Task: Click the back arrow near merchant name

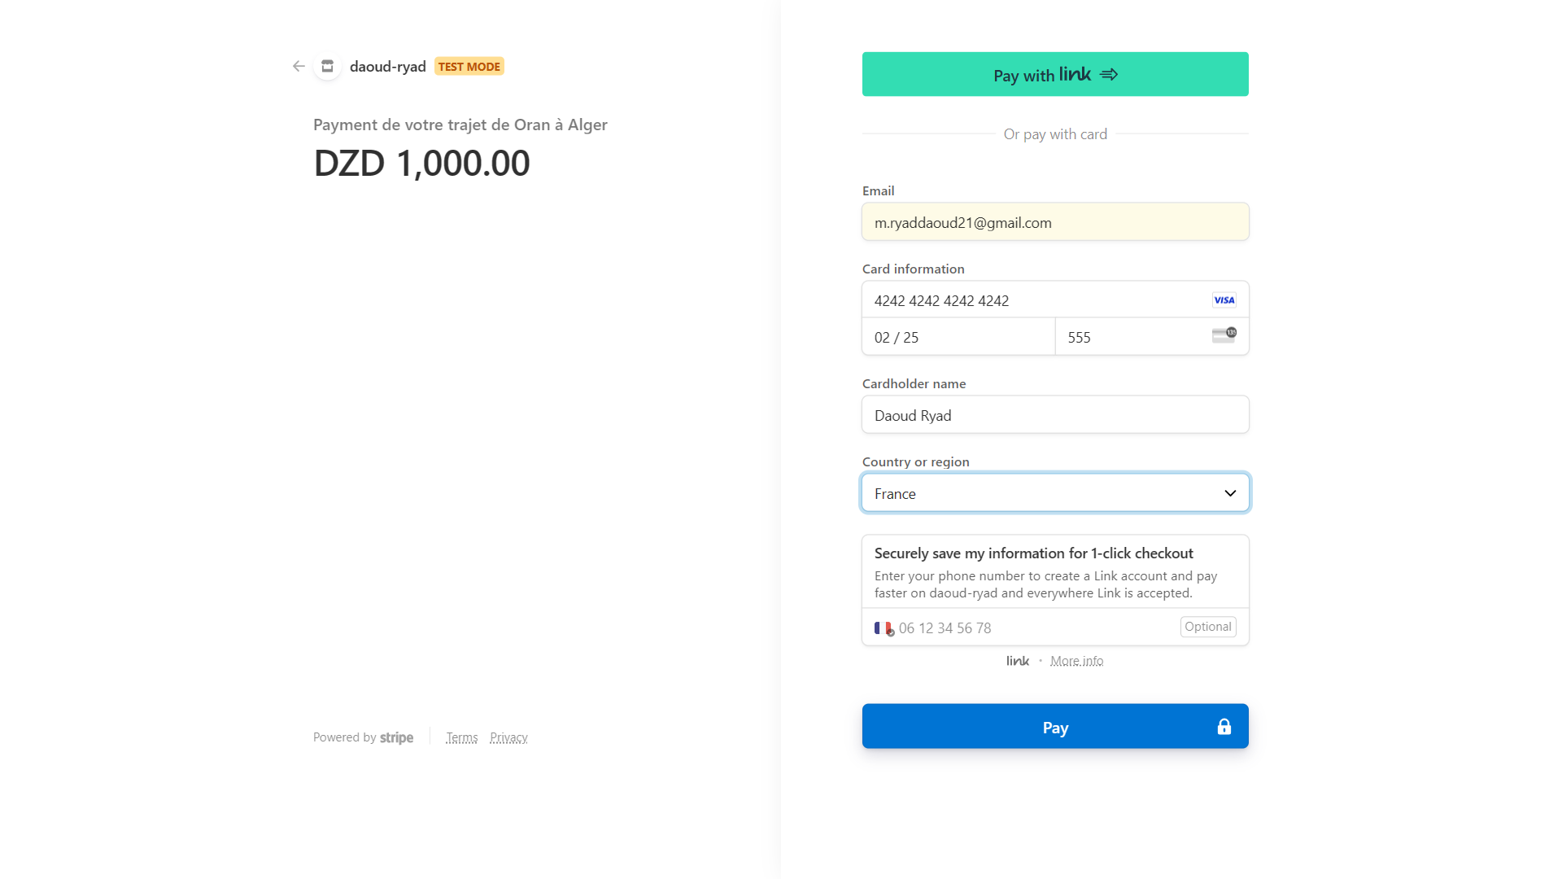Action: [298, 66]
